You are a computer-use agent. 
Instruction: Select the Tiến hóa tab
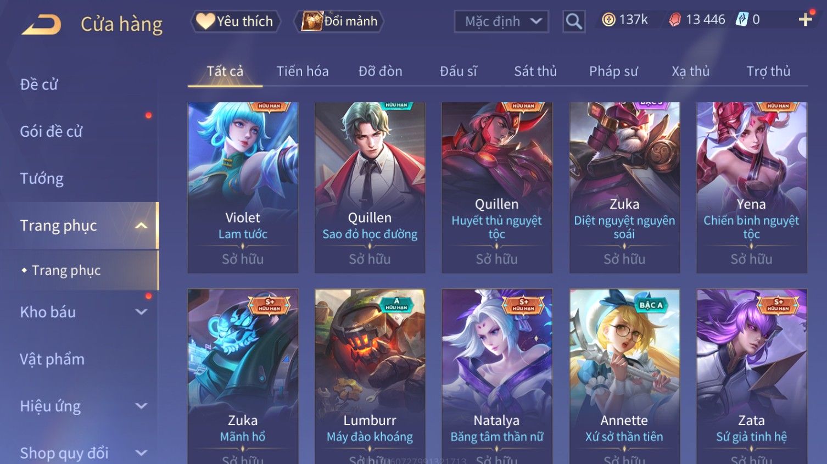(x=303, y=71)
